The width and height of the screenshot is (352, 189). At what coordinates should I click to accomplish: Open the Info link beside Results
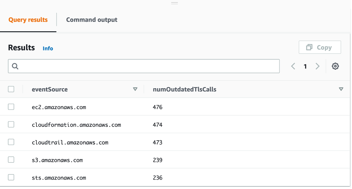pyautogui.click(x=48, y=49)
